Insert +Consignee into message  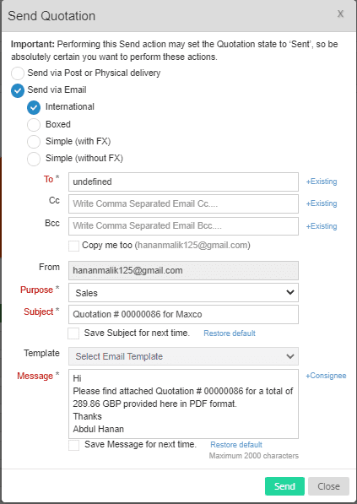(326, 376)
